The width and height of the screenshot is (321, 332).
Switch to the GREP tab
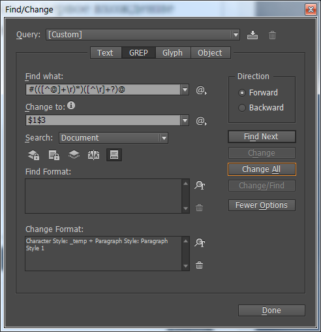point(138,53)
